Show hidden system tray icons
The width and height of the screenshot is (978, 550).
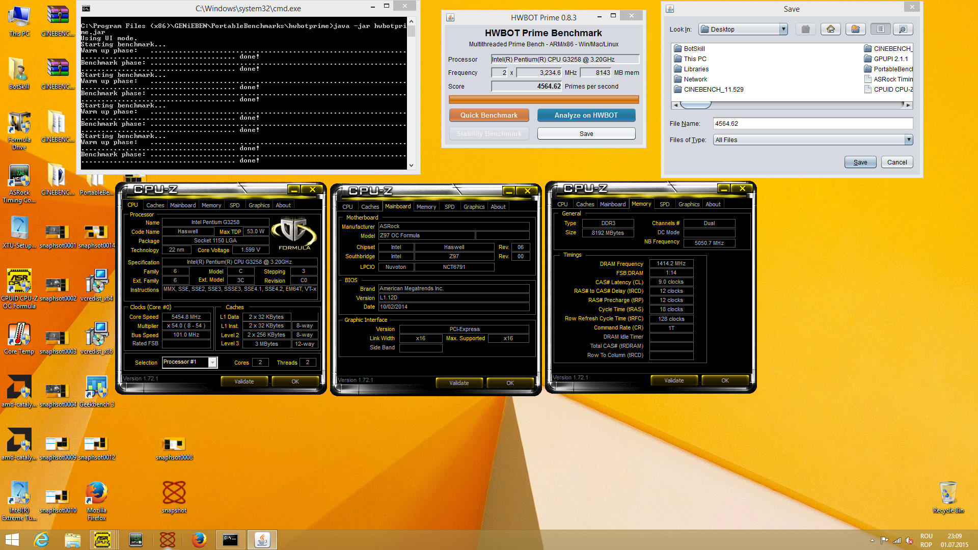click(872, 541)
